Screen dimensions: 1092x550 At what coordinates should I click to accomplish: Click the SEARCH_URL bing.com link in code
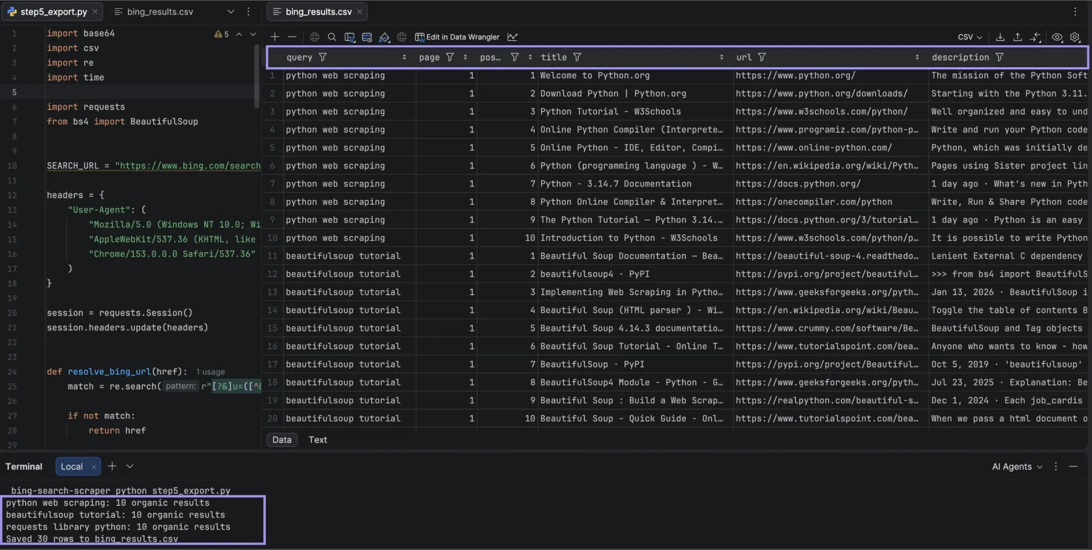coord(188,166)
